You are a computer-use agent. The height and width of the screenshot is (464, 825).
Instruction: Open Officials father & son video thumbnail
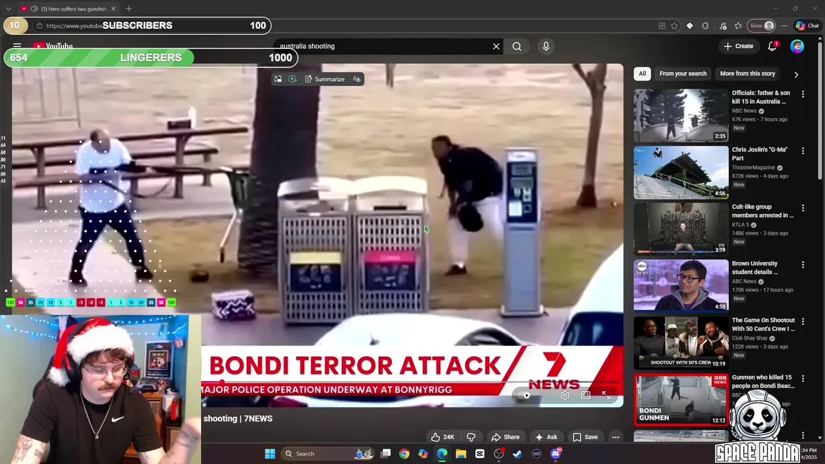pos(681,115)
